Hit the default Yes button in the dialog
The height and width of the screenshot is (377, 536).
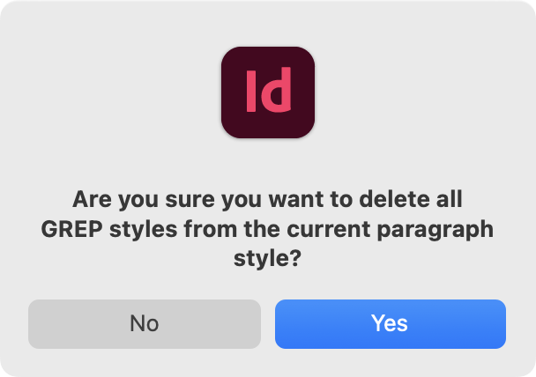pyautogui.click(x=390, y=323)
